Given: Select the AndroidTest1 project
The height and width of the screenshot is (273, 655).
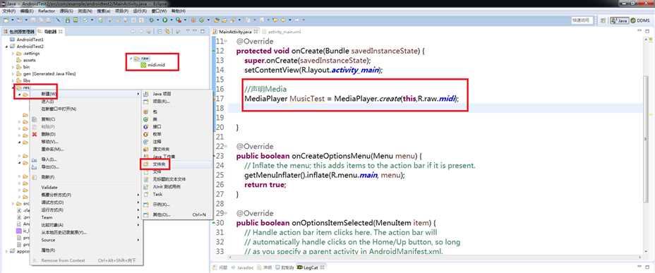Looking at the screenshot, I should pos(26,40).
